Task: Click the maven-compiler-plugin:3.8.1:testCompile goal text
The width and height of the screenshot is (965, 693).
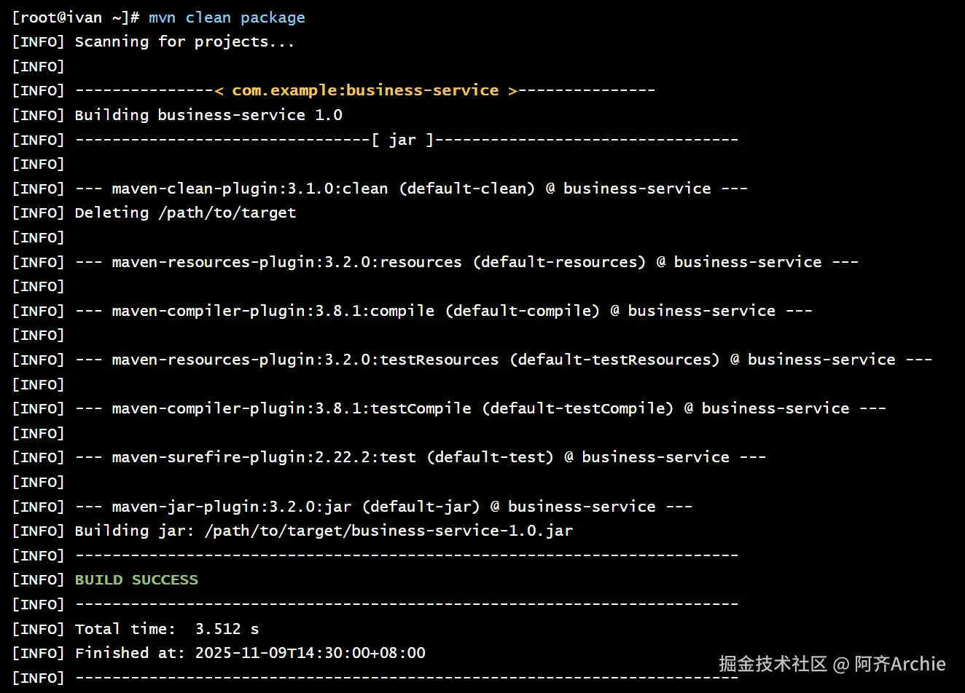Action: pyautogui.click(x=291, y=408)
